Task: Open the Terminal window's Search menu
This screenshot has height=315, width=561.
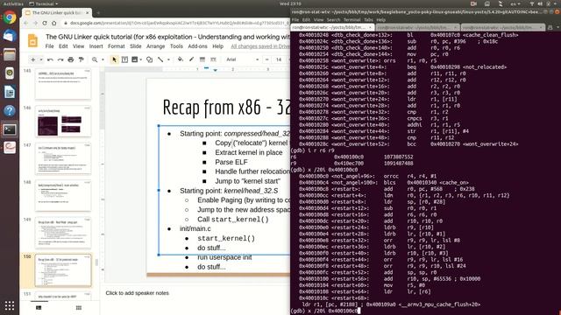Action: 333,20
